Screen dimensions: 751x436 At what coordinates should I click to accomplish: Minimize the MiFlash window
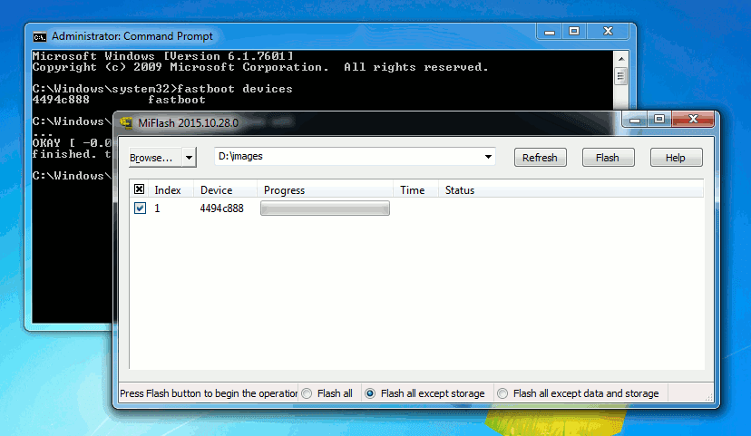tap(635, 119)
